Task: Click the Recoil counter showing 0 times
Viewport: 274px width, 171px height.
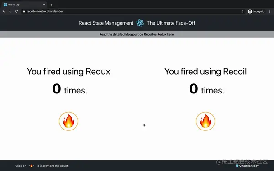Action: [207, 89]
